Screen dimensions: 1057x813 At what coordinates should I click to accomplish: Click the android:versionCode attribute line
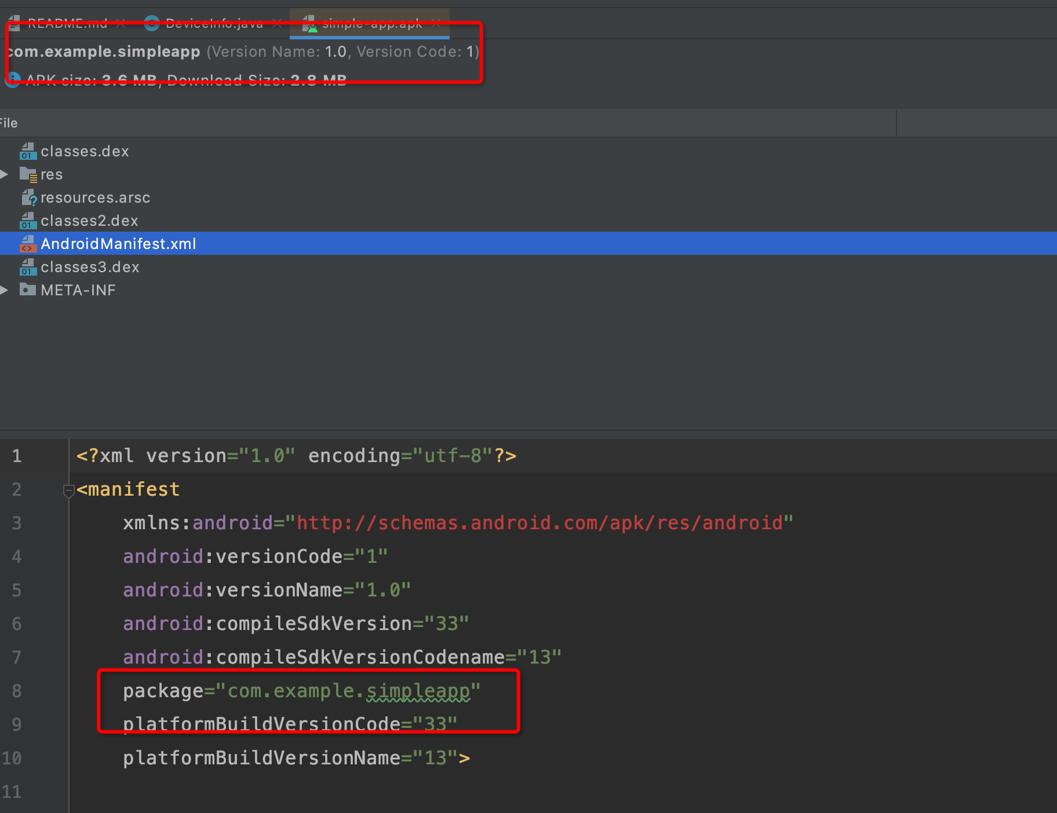[255, 556]
